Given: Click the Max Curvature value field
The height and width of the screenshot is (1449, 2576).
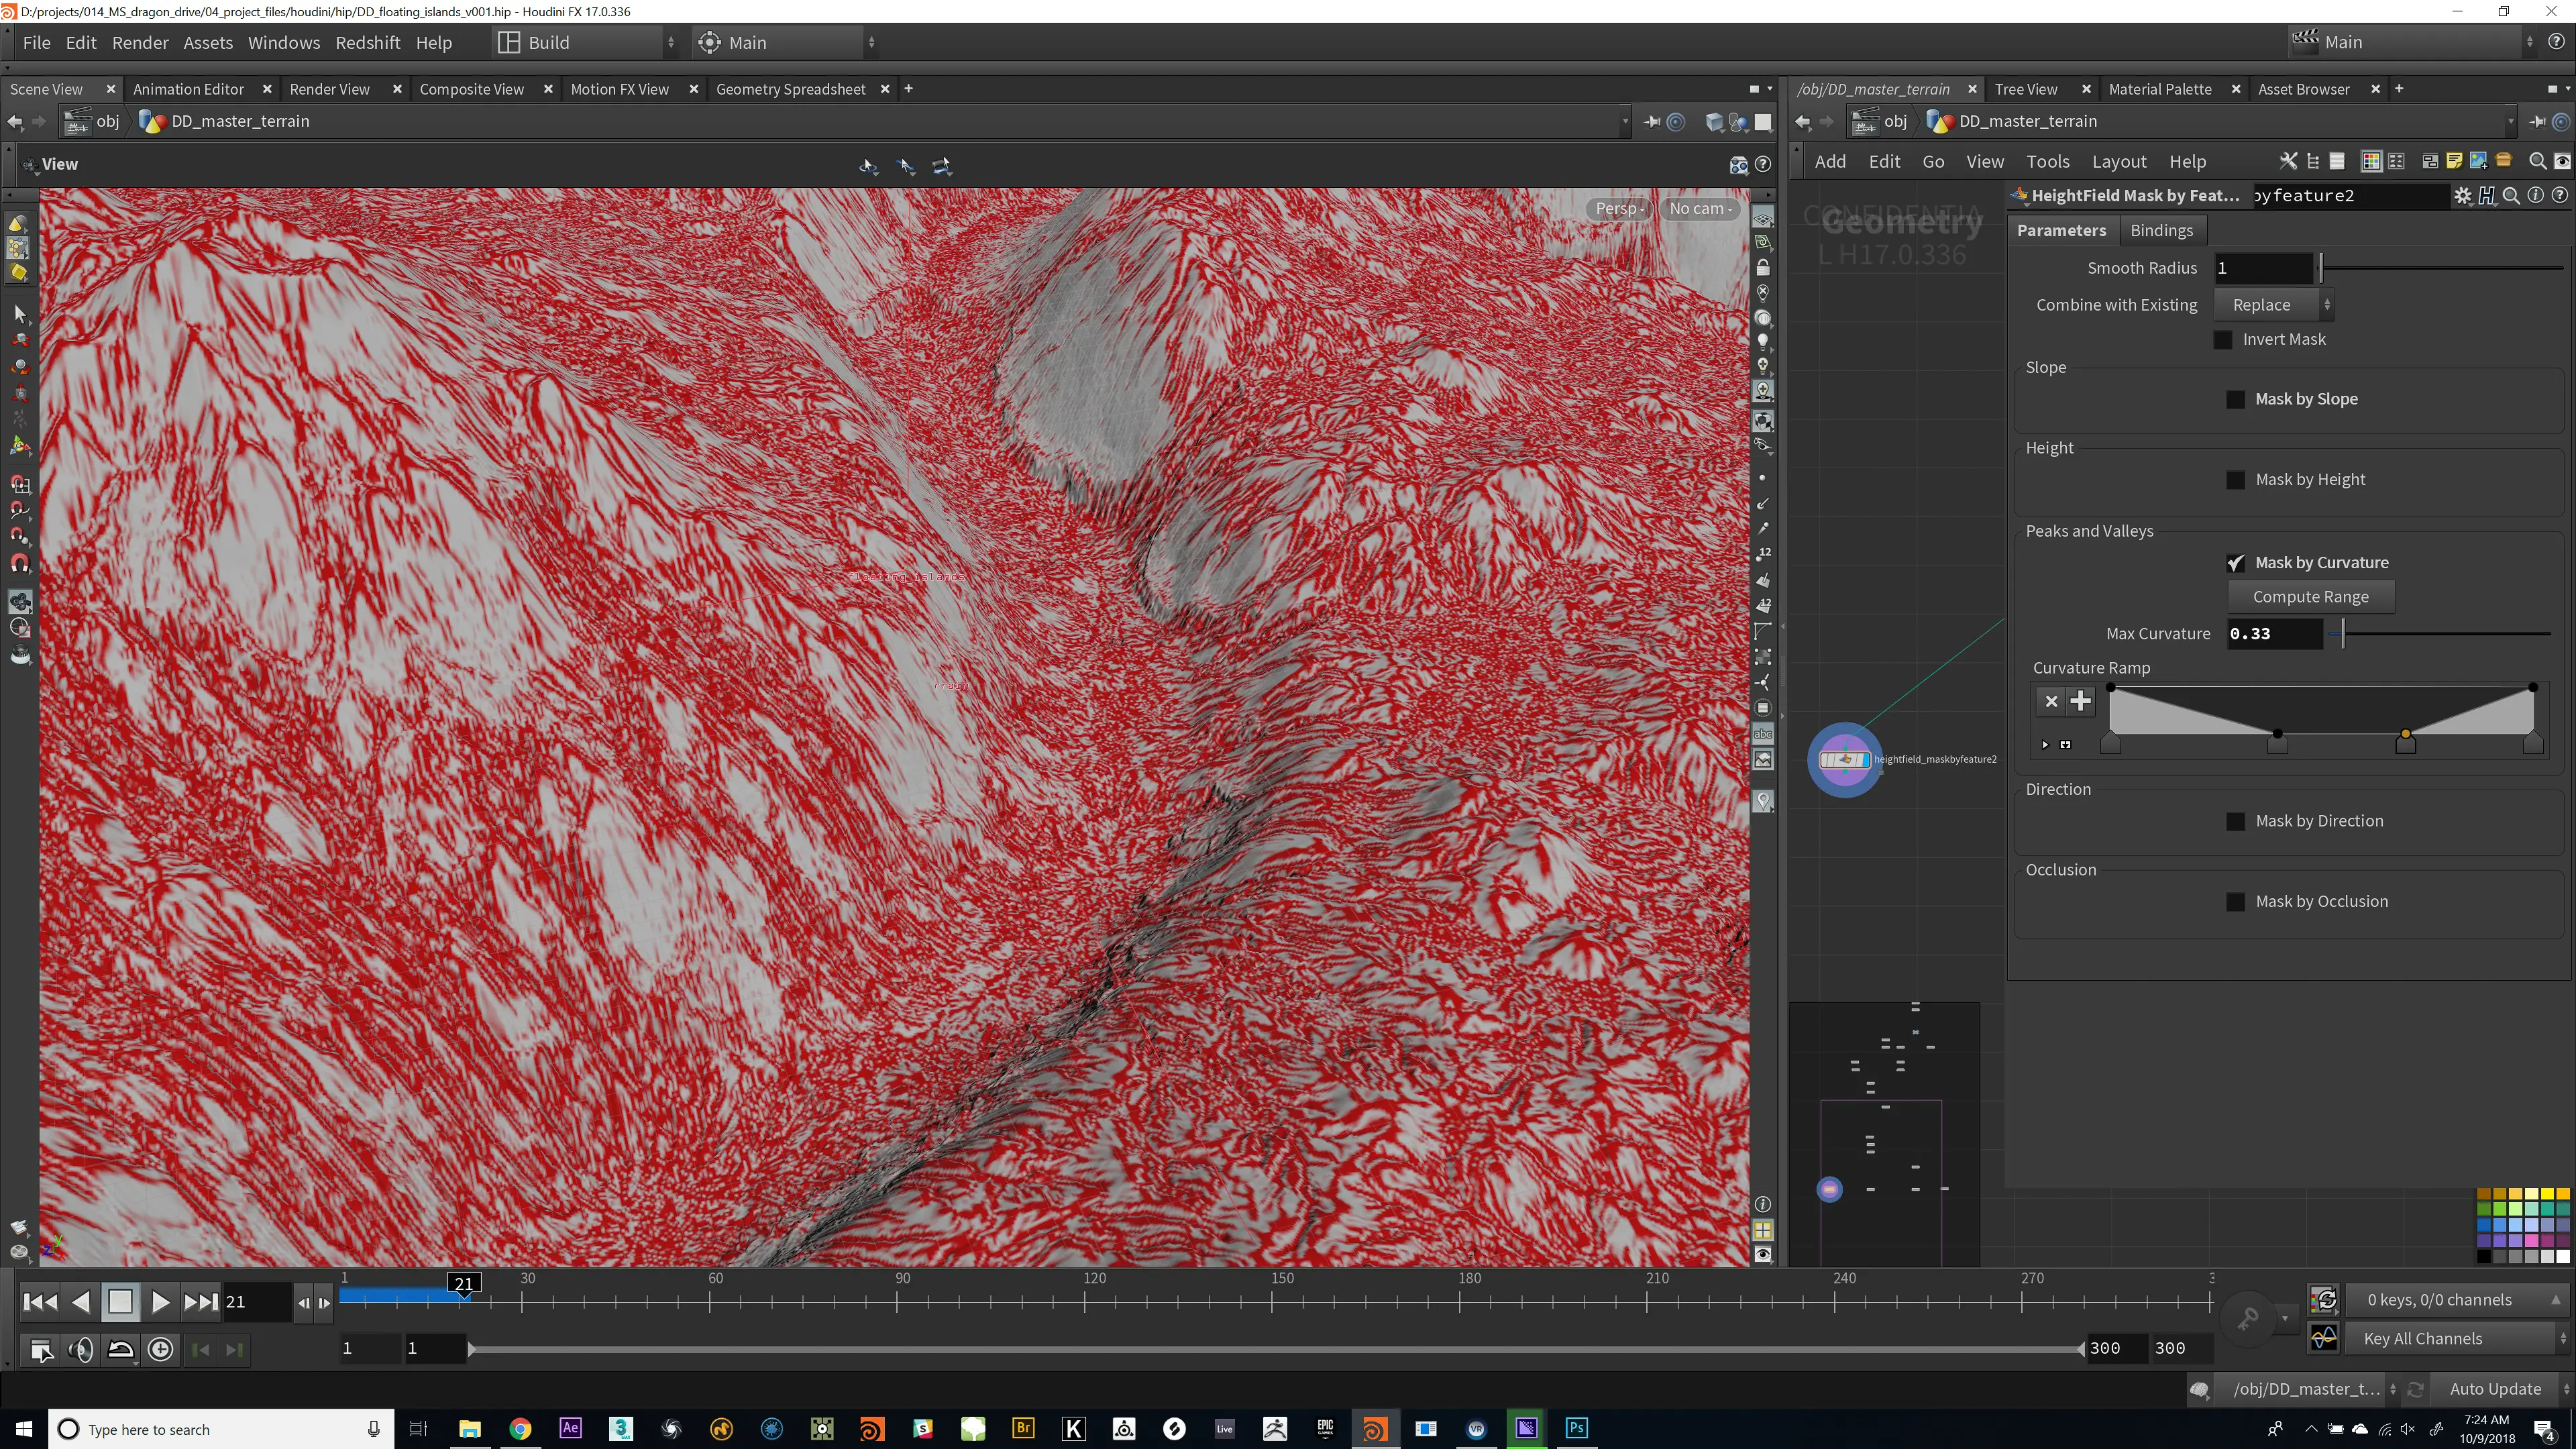Looking at the screenshot, I should (2273, 634).
